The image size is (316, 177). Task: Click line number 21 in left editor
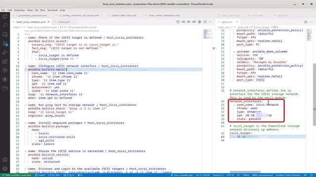click(18, 105)
